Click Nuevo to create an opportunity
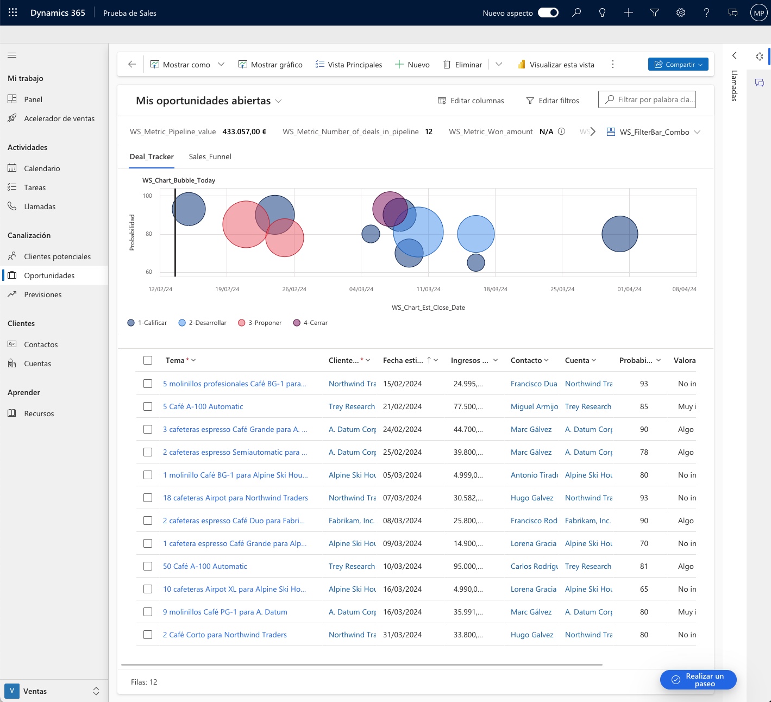The image size is (771, 702). click(x=412, y=64)
